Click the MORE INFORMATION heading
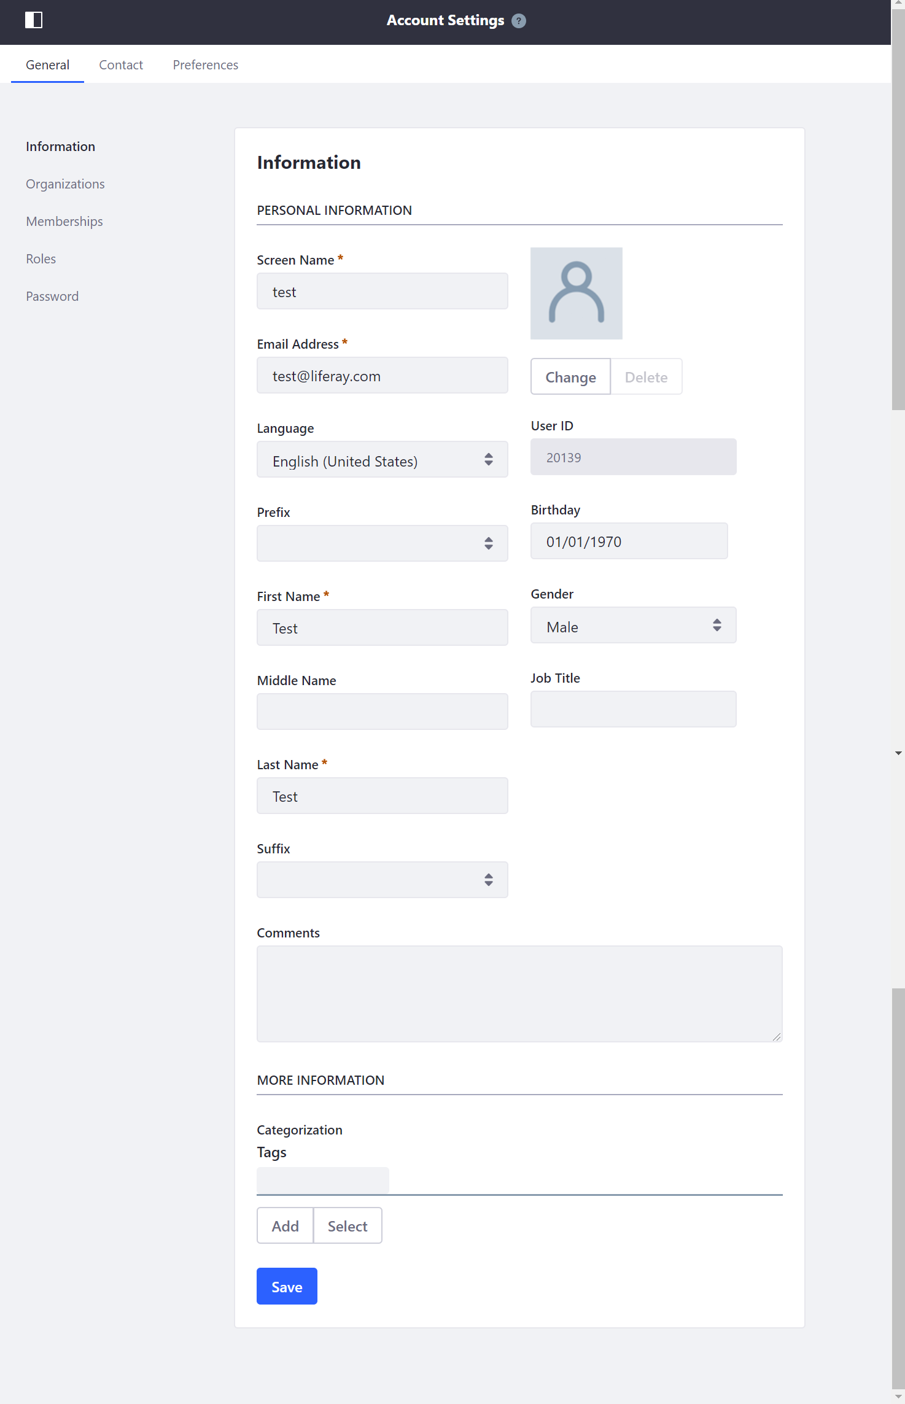 point(320,1080)
